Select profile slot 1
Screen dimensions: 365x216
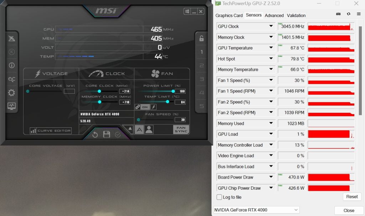202,52
